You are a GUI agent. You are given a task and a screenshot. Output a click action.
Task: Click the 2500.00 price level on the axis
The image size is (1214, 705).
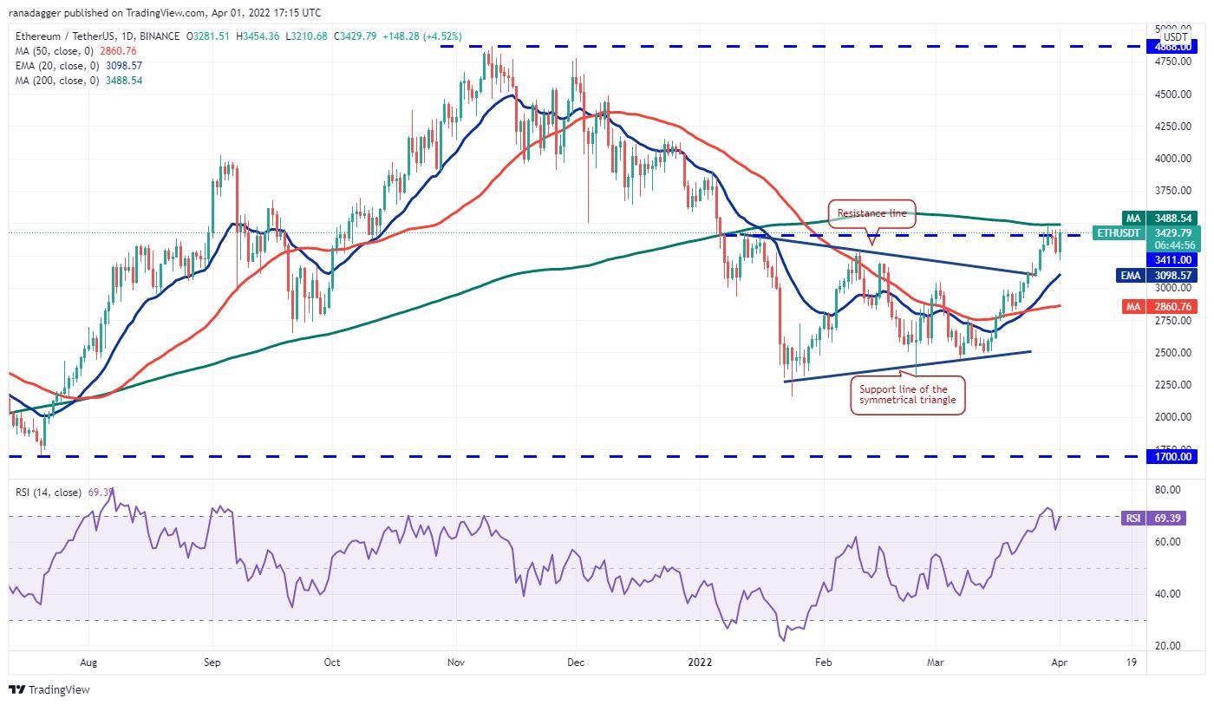1175,352
